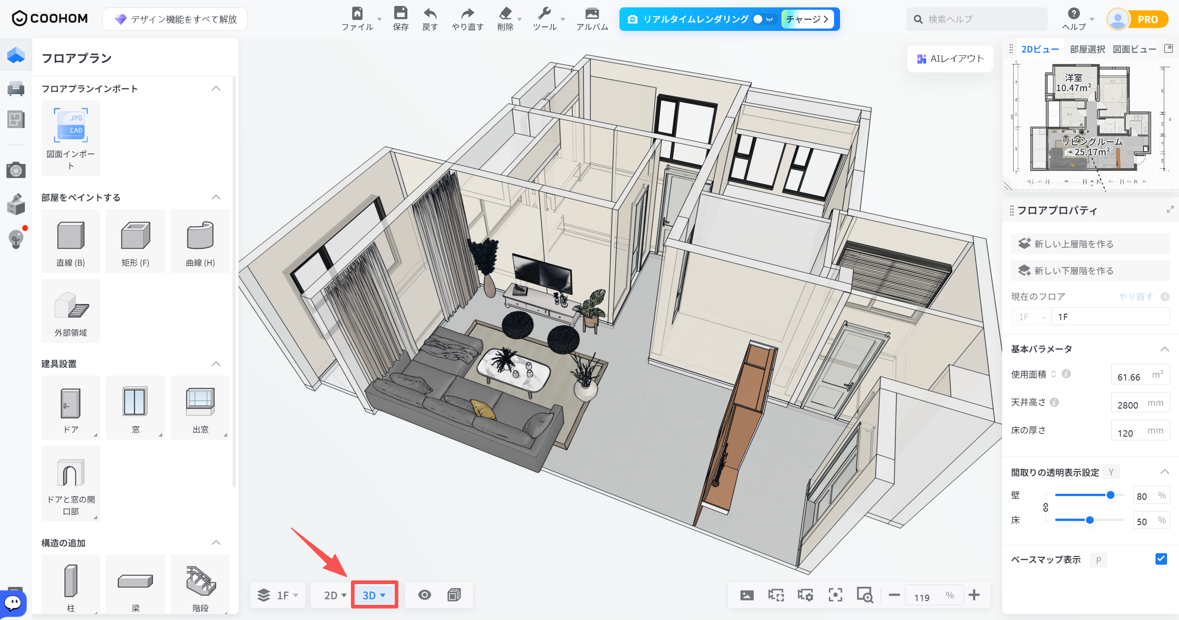
Task: Click the 戻す (Undo) icon
Action: pos(430,13)
